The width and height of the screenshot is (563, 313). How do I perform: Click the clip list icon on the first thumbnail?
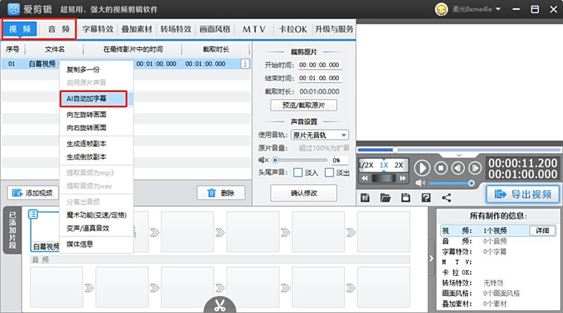[x=33, y=215]
